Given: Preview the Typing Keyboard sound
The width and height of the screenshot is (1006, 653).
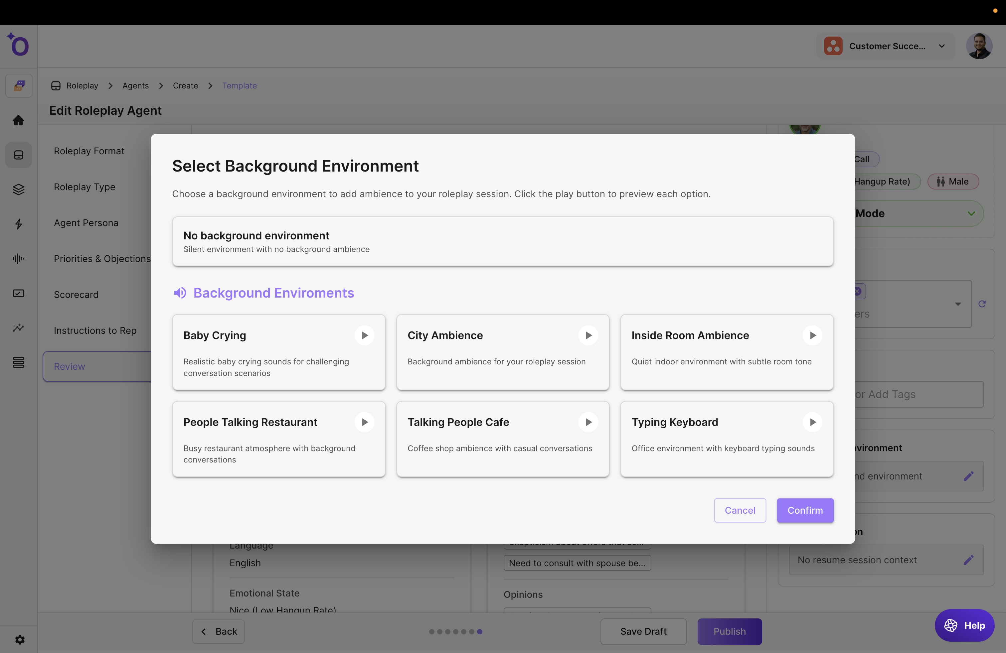Looking at the screenshot, I should [812, 422].
